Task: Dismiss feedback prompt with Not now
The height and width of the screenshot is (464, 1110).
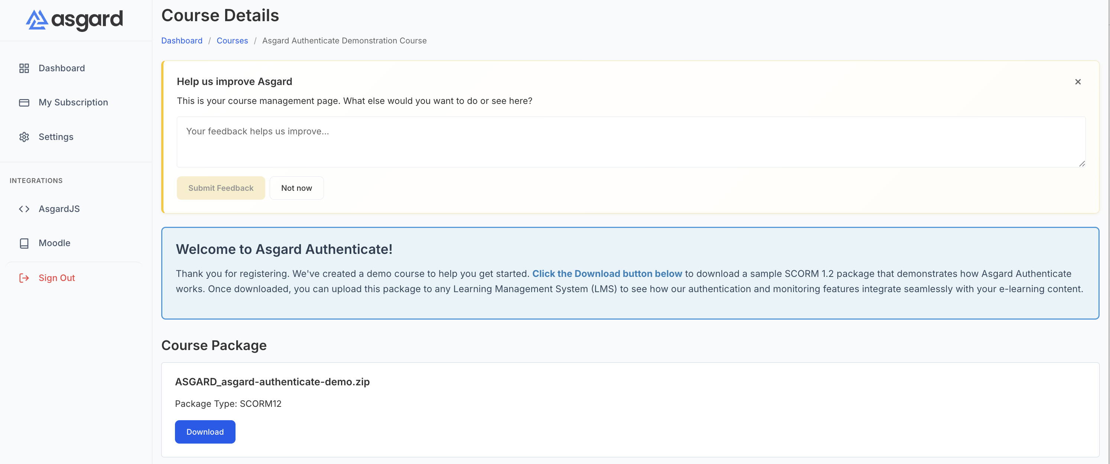Action: pyautogui.click(x=296, y=188)
